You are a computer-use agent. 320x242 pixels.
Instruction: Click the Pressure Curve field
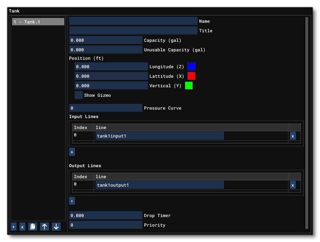point(105,108)
